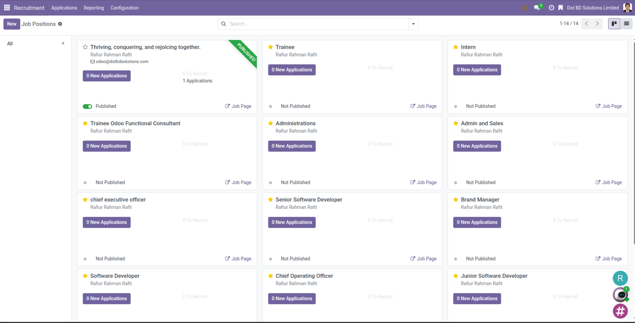
Task: Open the apps grid menu icon
Action: 7,8
